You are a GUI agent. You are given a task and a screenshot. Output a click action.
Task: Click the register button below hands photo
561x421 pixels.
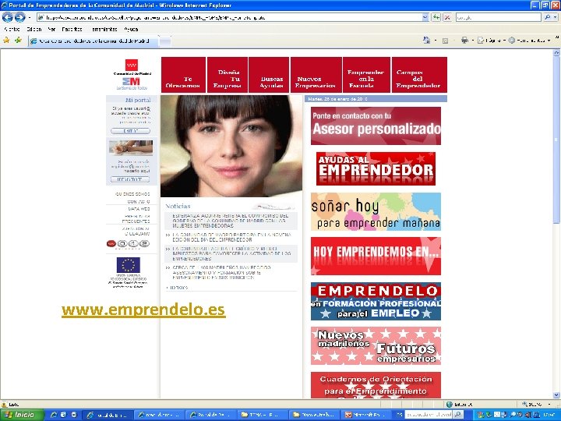(130, 179)
